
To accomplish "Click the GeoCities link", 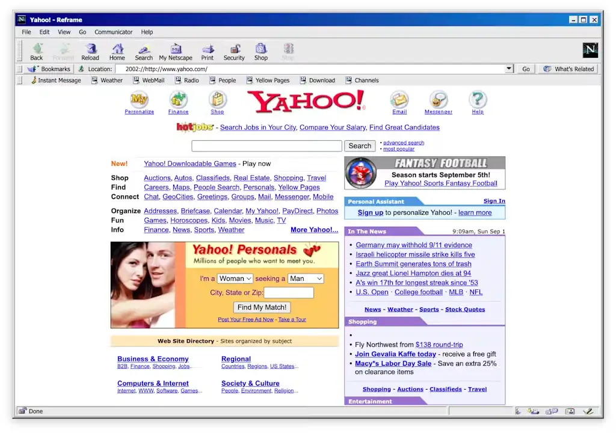I will (178, 197).
